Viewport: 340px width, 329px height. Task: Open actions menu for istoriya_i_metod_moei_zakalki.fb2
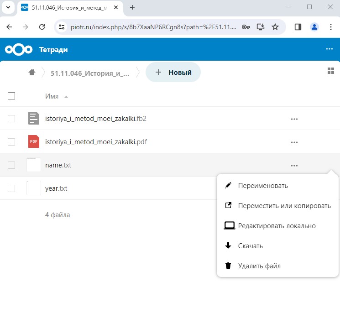pyautogui.click(x=294, y=119)
